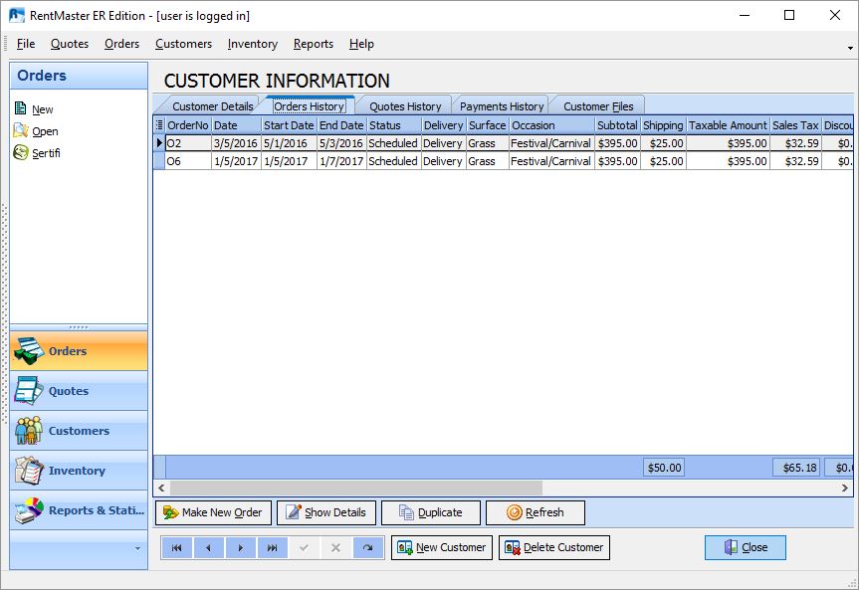Jump to the last customer record
859x590 pixels.
point(272,547)
